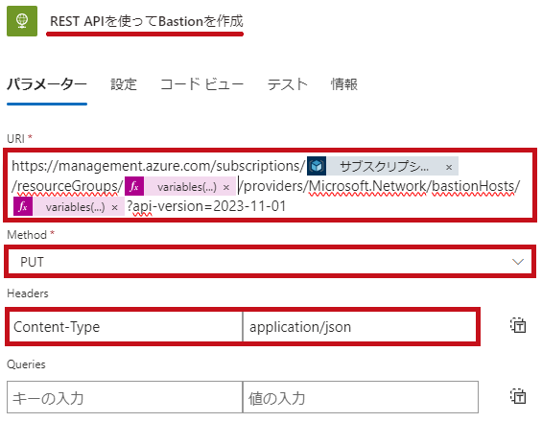This screenshot has height=422, width=542.
Task: Rename the action title REST APIを使ってBastionを作成
Action: coord(147,21)
